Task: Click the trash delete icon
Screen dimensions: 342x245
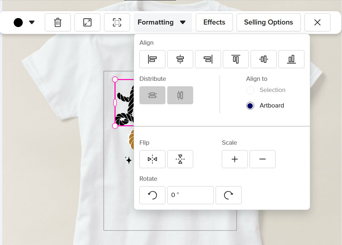Action: pyautogui.click(x=58, y=22)
